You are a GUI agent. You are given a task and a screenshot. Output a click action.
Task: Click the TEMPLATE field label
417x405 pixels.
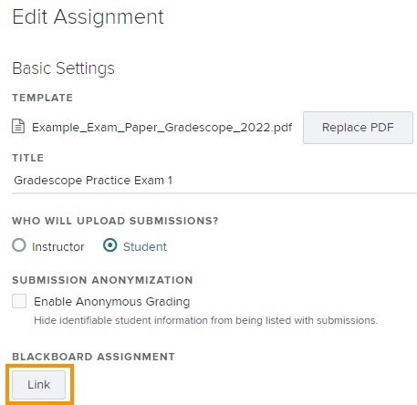(x=43, y=98)
